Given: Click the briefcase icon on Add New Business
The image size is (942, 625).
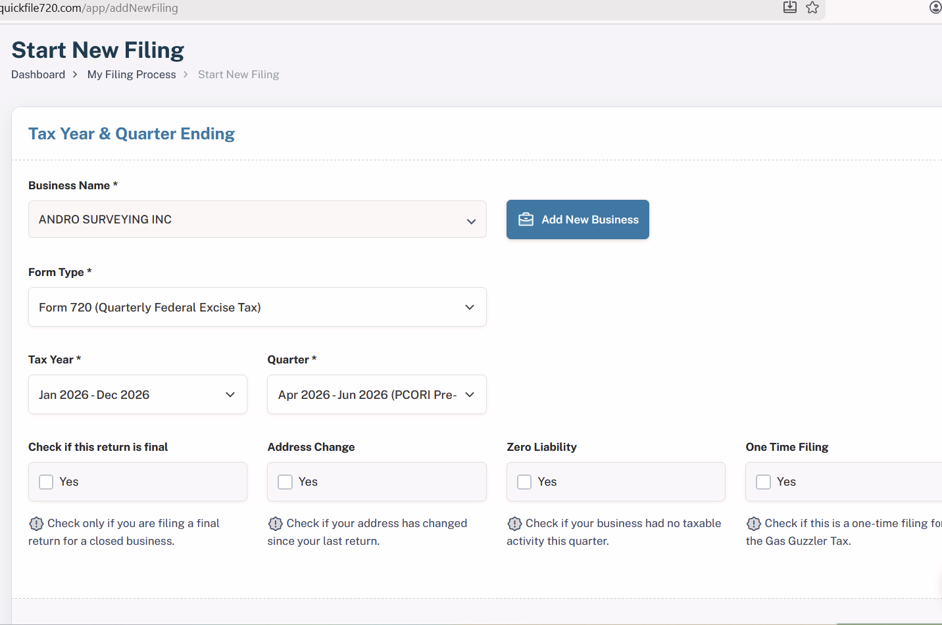Looking at the screenshot, I should [x=526, y=220].
